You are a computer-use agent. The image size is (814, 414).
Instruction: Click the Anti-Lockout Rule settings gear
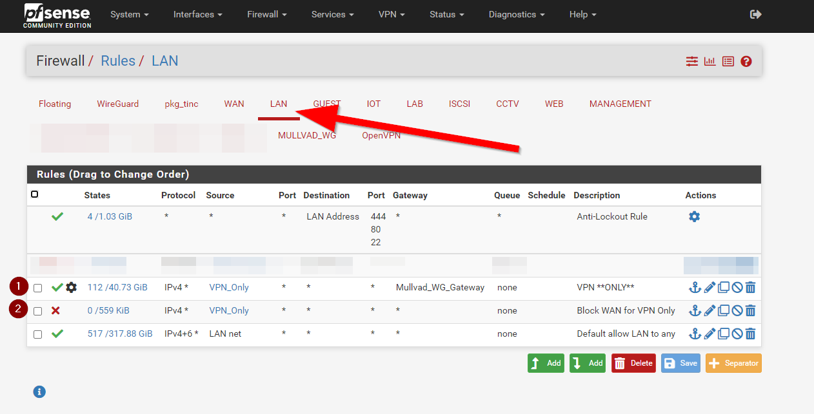[694, 216]
